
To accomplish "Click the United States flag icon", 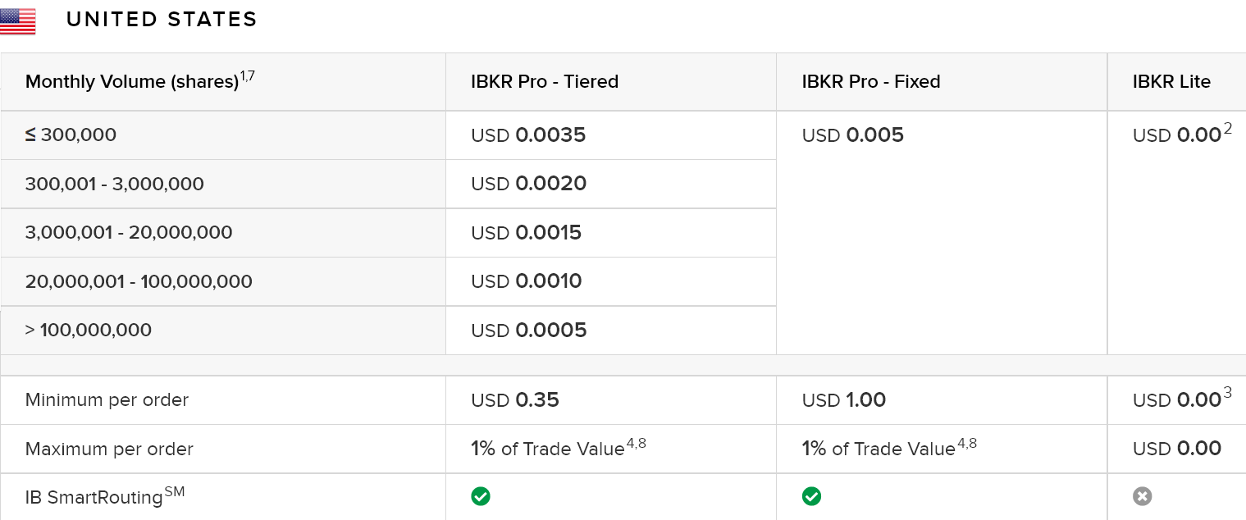I will coord(18,21).
